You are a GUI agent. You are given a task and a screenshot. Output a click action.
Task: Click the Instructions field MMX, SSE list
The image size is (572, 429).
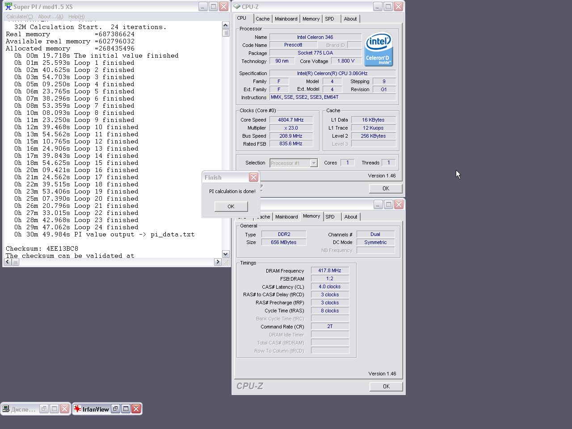click(x=332, y=97)
